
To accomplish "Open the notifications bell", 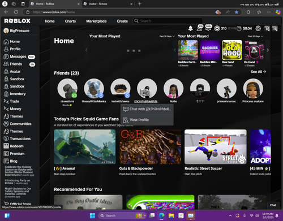I will coord(191,28).
